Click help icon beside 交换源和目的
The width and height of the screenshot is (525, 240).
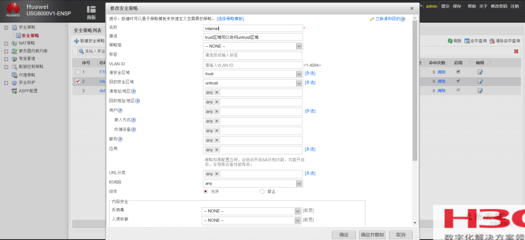pyautogui.click(x=403, y=19)
